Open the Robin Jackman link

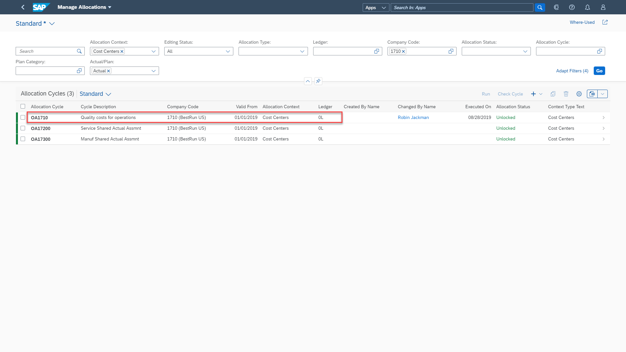click(413, 117)
